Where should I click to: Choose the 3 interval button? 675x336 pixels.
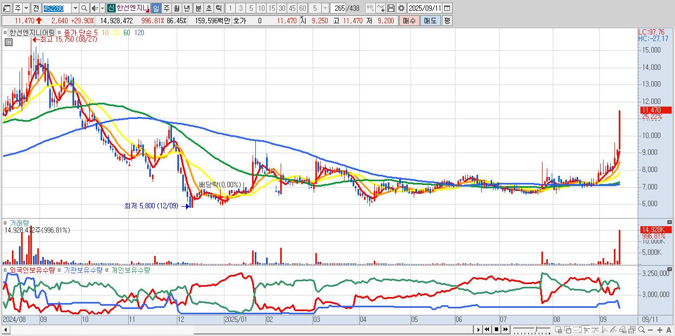(x=241, y=8)
